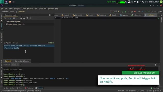Image resolution: width=163 pixels, height=92 pixels.
Task: Show the hidden editor tabs list
Action: click(158, 15)
